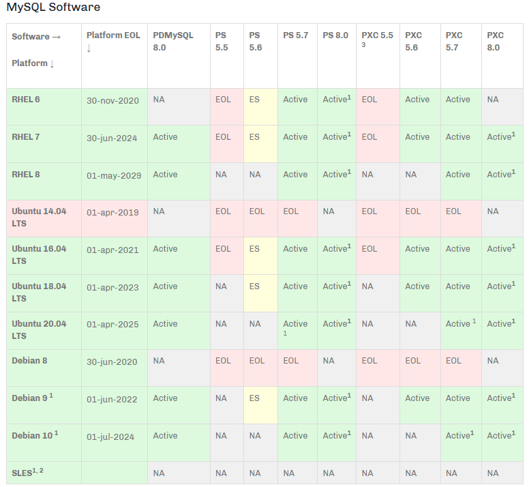Click PS 5.6 EOL cell in Debian 8 row

[x=261, y=368]
